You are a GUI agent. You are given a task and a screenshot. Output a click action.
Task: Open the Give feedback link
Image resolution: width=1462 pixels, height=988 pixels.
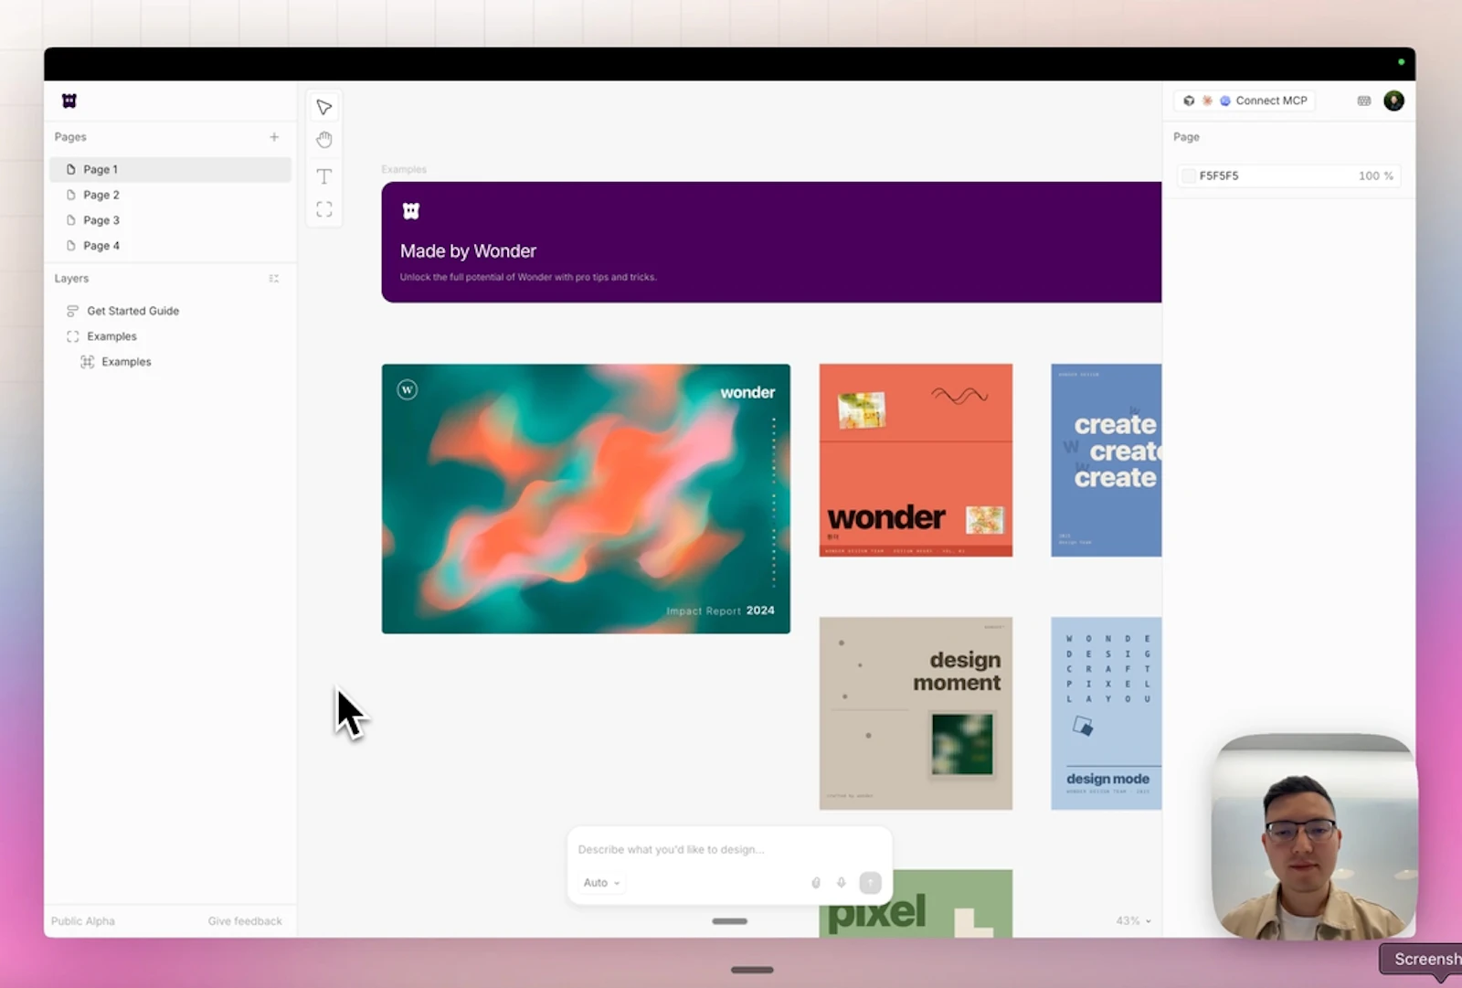point(244,920)
